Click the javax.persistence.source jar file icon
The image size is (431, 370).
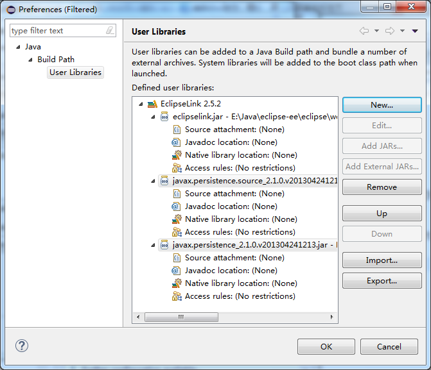click(x=164, y=181)
